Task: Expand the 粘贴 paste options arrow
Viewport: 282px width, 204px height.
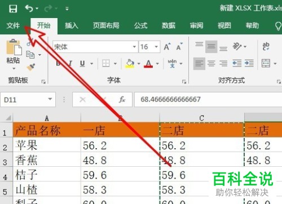Action: tap(14, 68)
